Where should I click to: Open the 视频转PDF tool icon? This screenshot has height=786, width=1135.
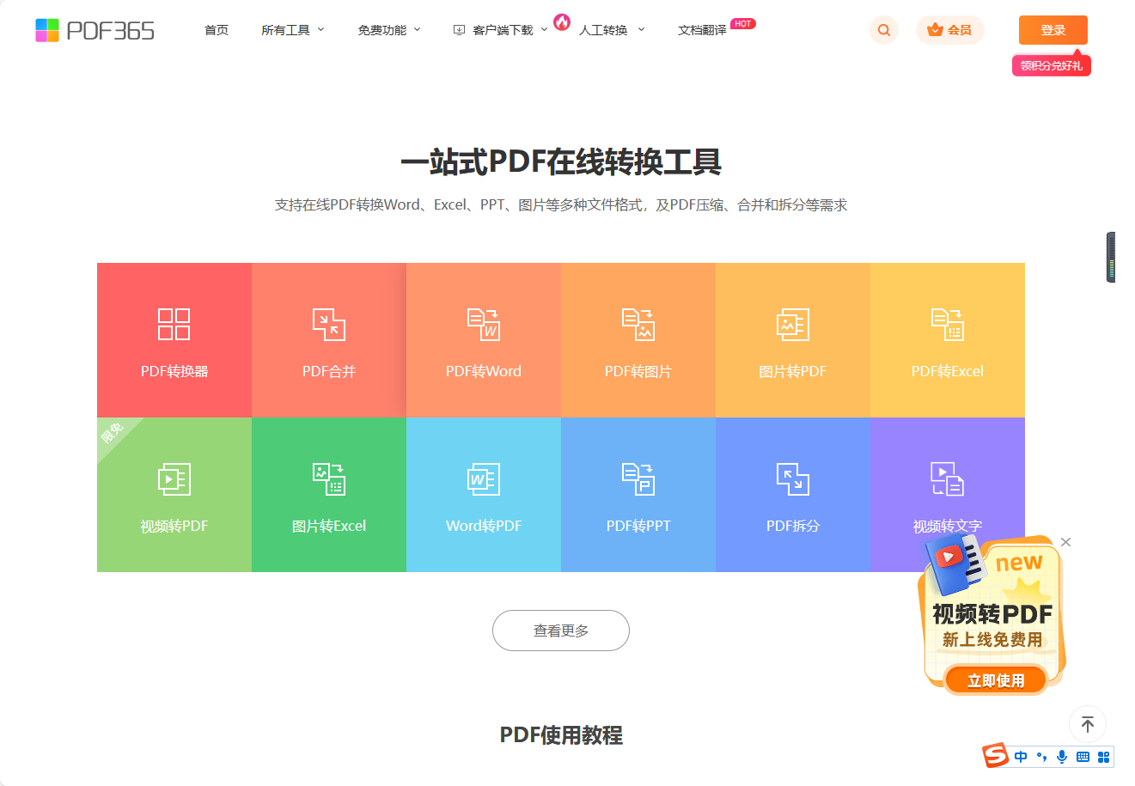click(174, 479)
